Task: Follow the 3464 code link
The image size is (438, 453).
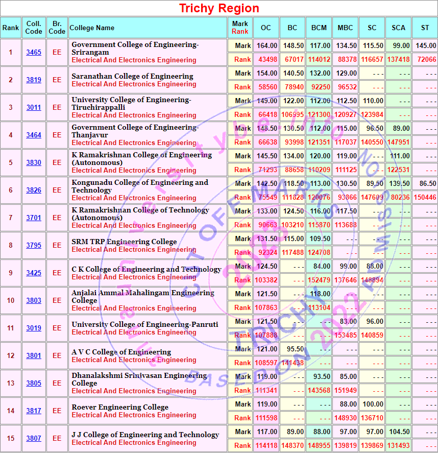Action: pyautogui.click(x=34, y=135)
